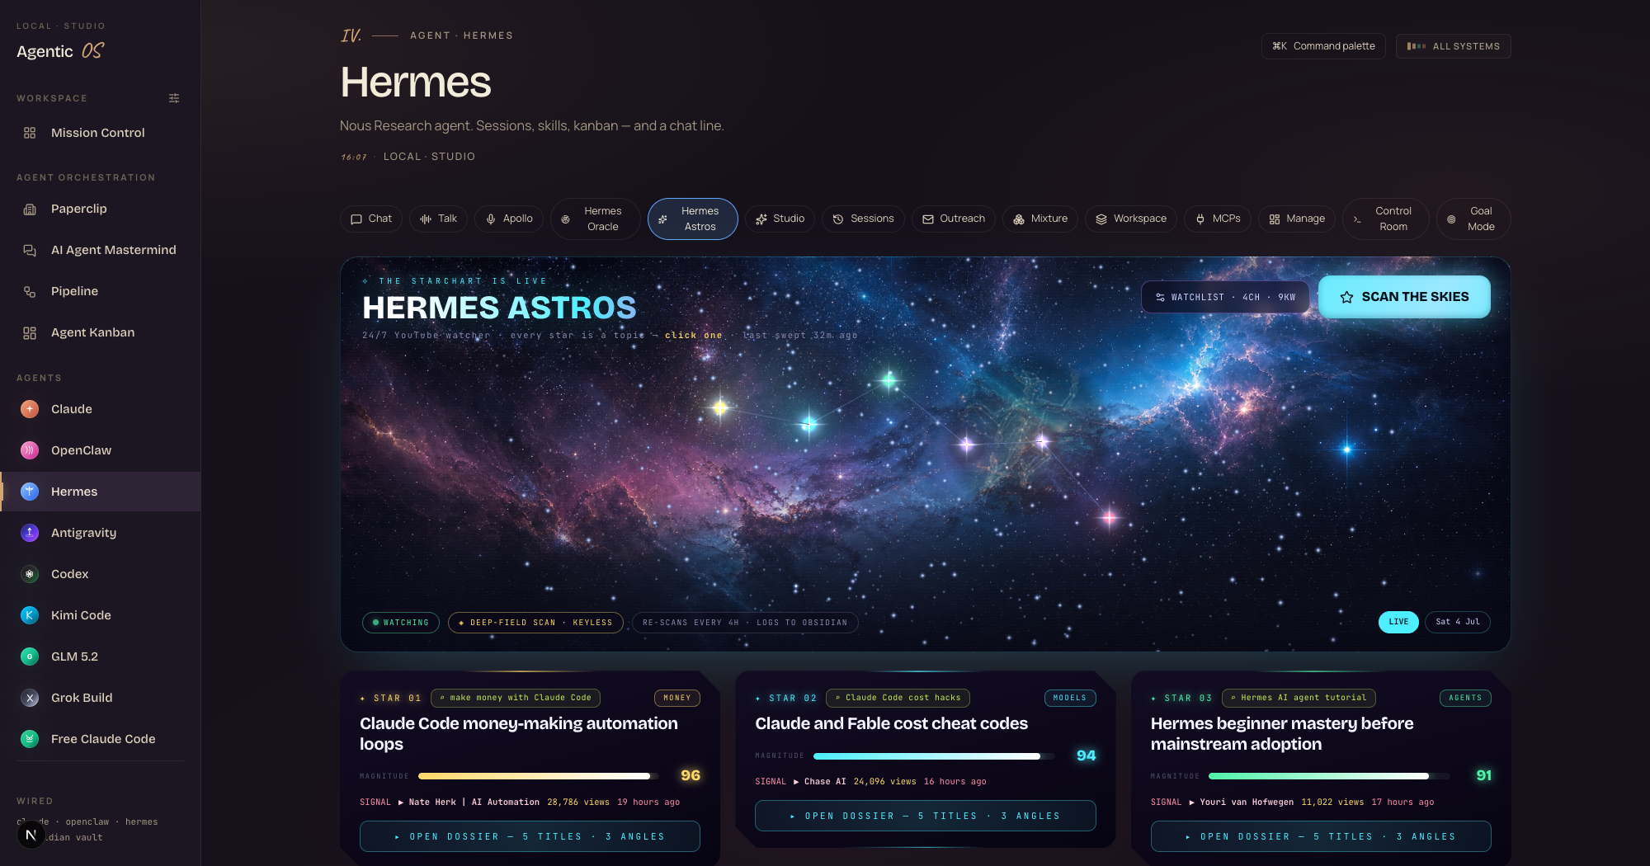Click the Kimi Code agent avatar

pyautogui.click(x=30, y=615)
